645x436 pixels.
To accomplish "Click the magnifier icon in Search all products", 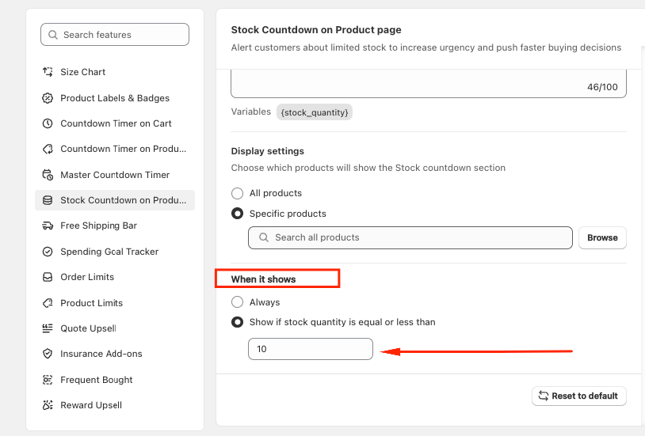I will click(264, 237).
